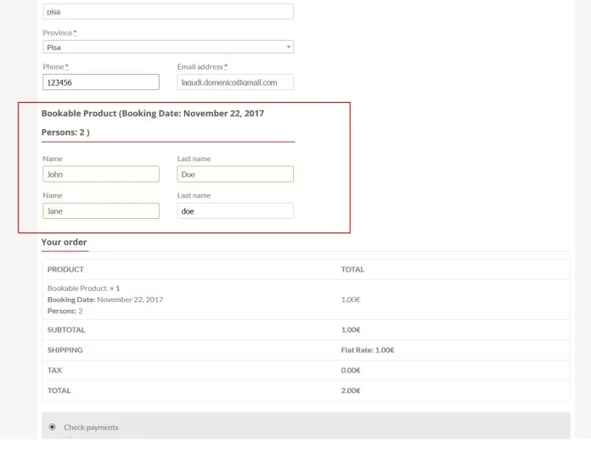Click the Province field label
The image size is (591, 454).
point(59,32)
